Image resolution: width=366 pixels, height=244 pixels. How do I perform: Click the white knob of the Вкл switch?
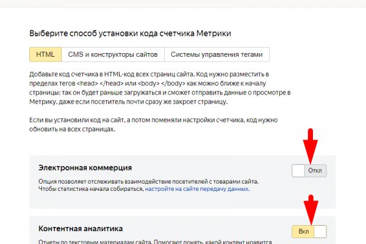(320, 231)
